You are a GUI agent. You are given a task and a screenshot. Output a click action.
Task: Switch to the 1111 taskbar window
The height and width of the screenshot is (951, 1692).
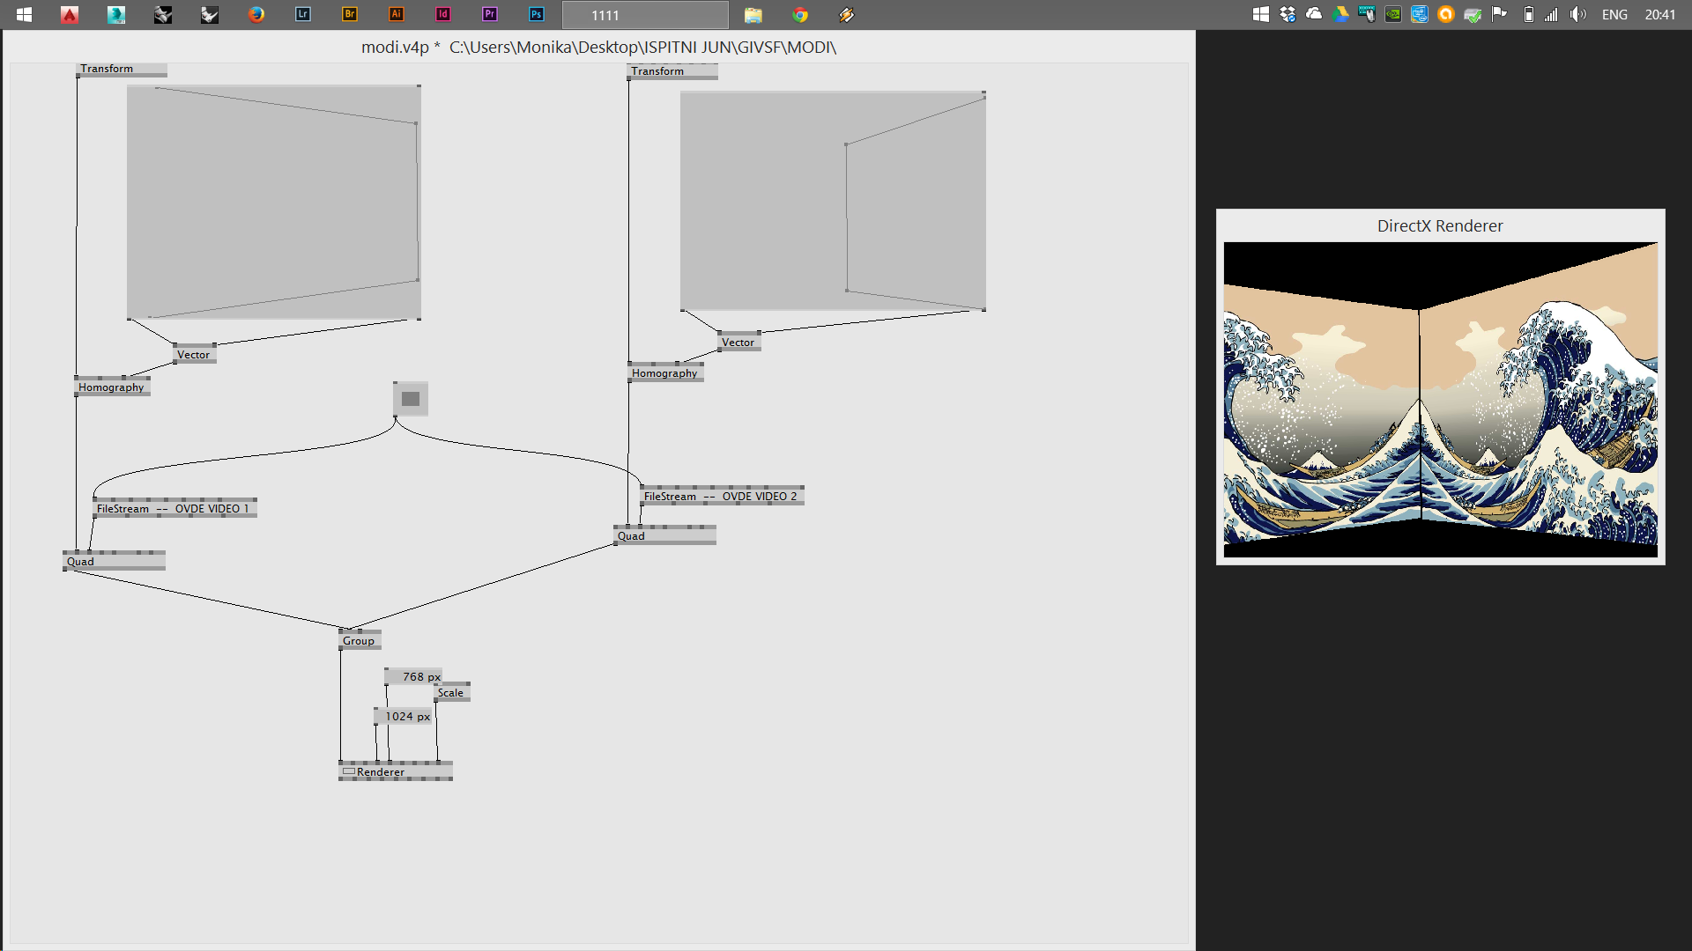pyautogui.click(x=645, y=15)
